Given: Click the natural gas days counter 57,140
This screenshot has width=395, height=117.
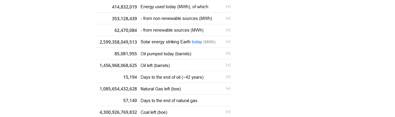Looking at the screenshot, I should pos(130,101).
